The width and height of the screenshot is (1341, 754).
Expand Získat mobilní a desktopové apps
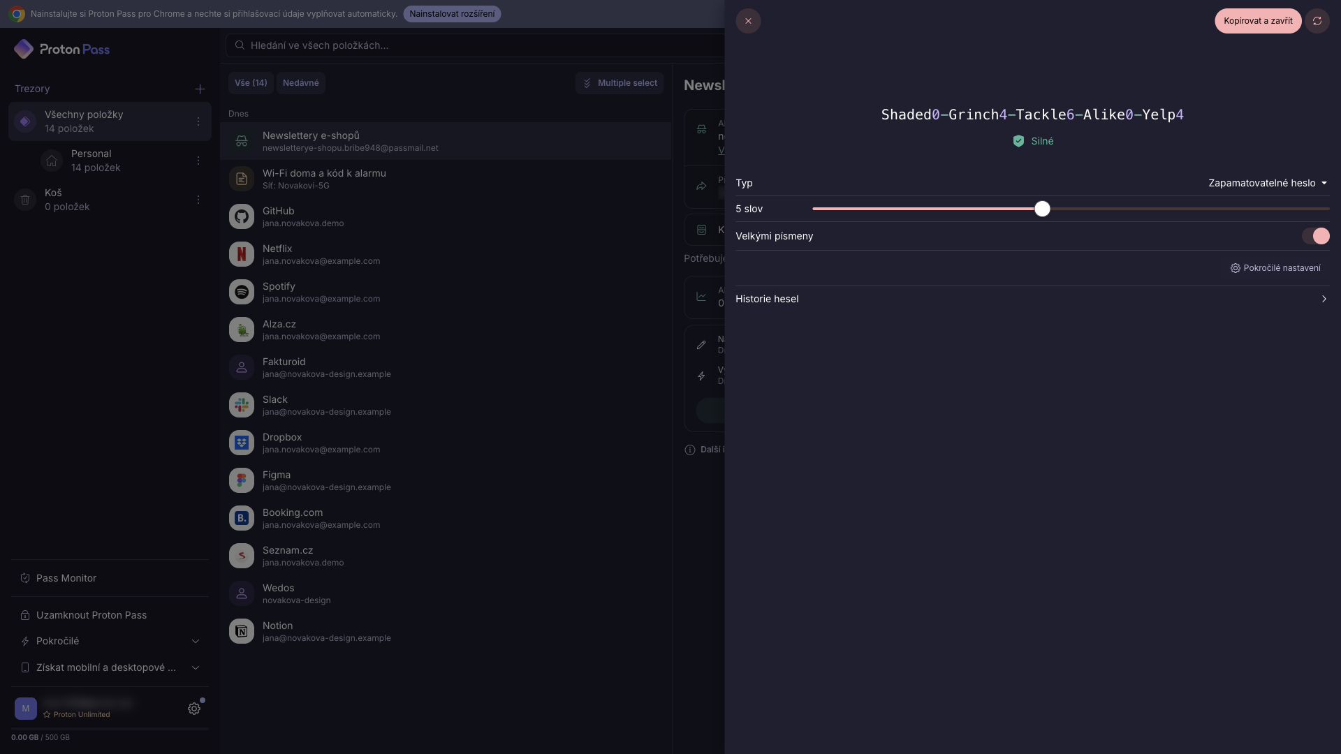tap(110, 667)
